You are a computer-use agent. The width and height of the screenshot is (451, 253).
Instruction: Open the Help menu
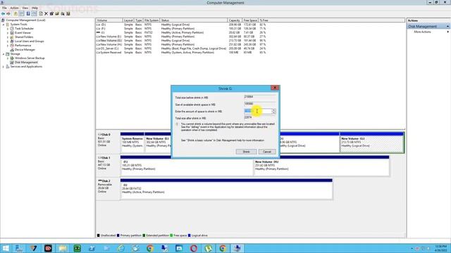pos(35,8)
